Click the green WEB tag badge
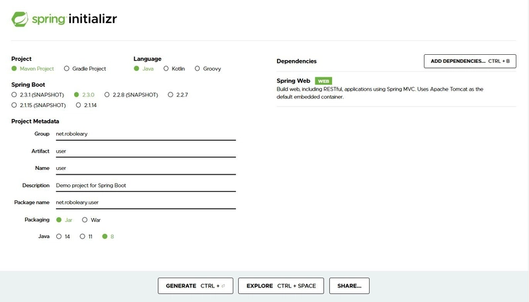The image size is (529, 302). click(x=323, y=81)
